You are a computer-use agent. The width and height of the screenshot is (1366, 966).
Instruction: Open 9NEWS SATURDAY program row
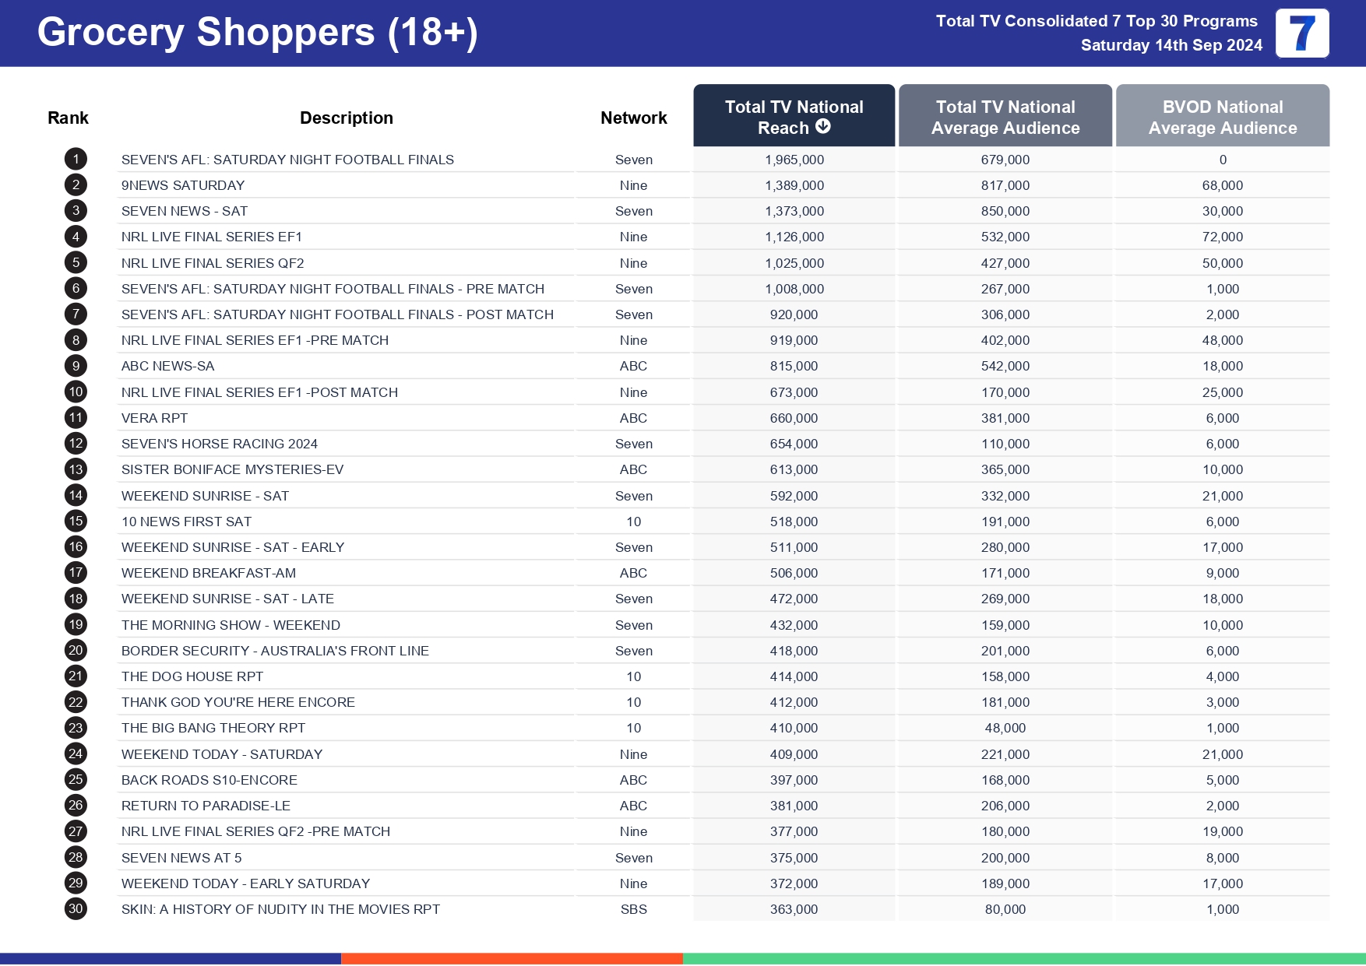pyautogui.click(x=183, y=185)
